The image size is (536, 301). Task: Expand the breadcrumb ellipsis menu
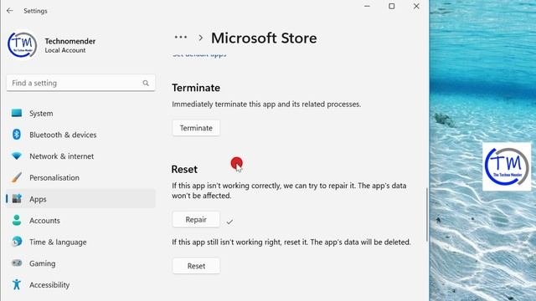point(181,37)
